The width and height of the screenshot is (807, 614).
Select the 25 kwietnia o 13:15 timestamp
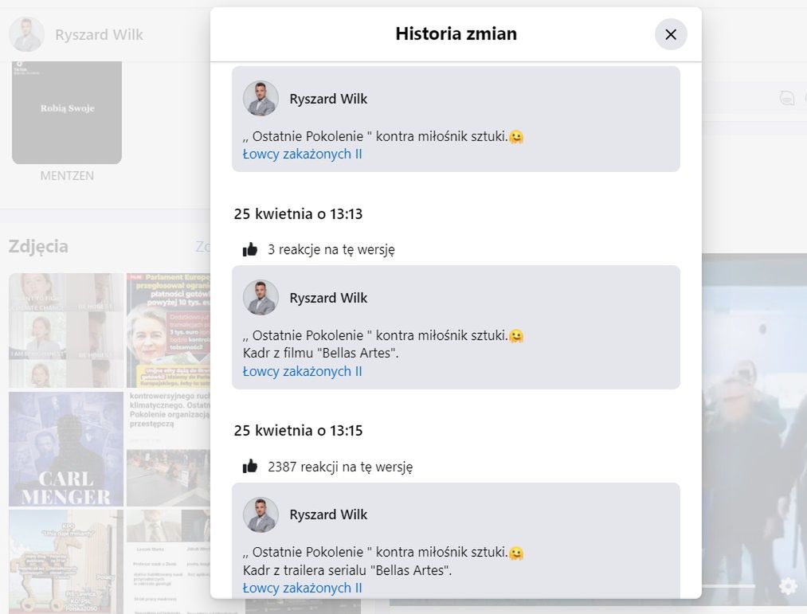[298, 430]
